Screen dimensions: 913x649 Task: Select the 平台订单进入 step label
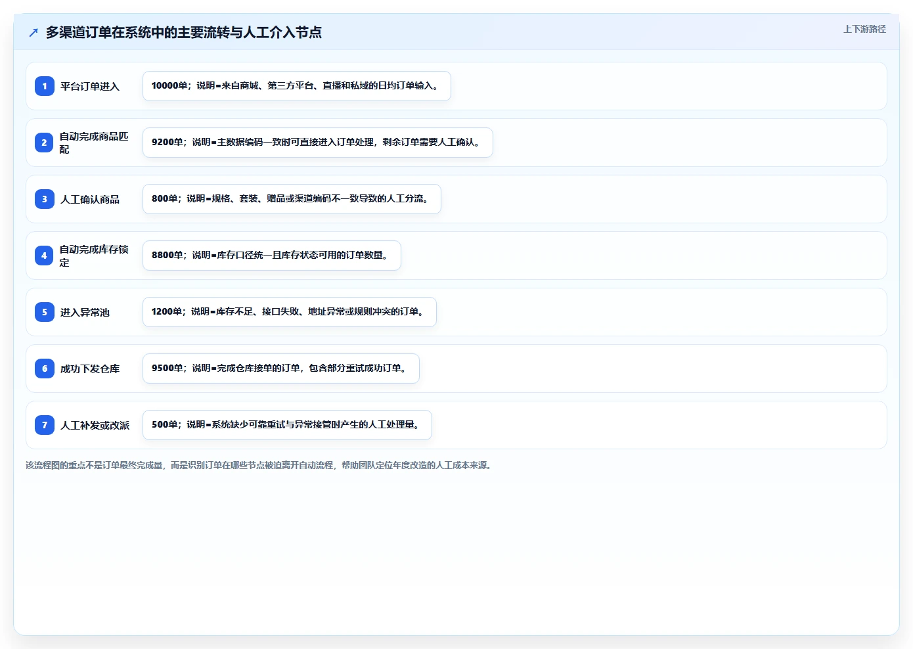click(x=90, y=86)
